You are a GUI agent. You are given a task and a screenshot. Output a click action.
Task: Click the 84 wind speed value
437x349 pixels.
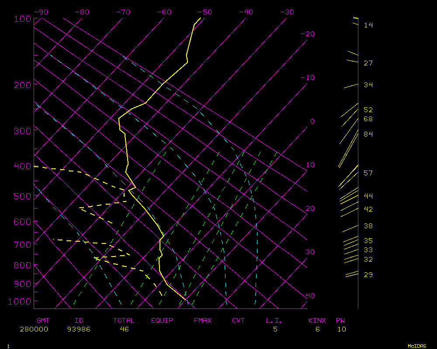point(368,134)
